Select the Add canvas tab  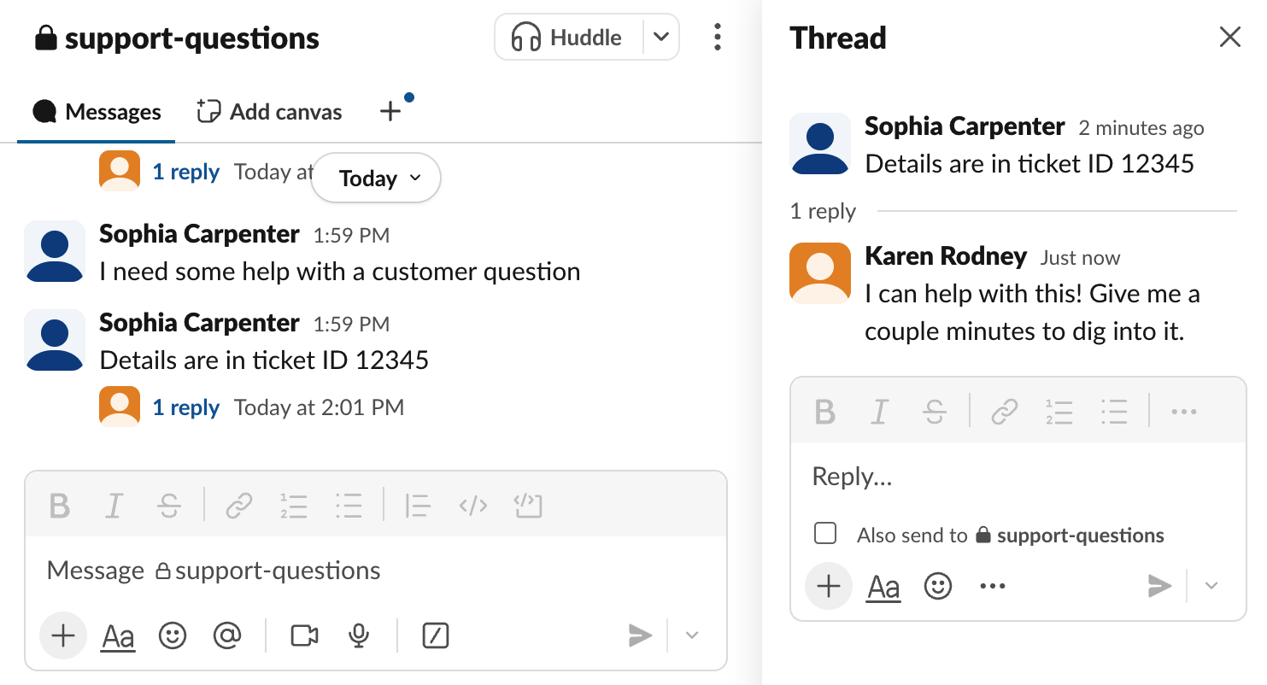coord(270,112)
